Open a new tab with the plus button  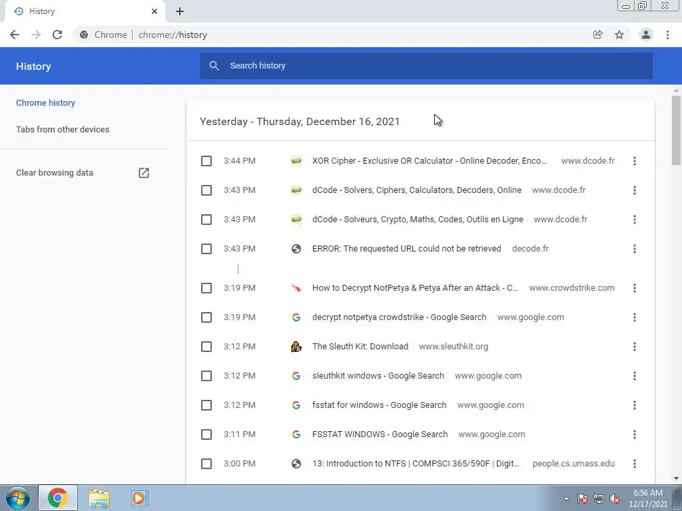pos(180,11)
